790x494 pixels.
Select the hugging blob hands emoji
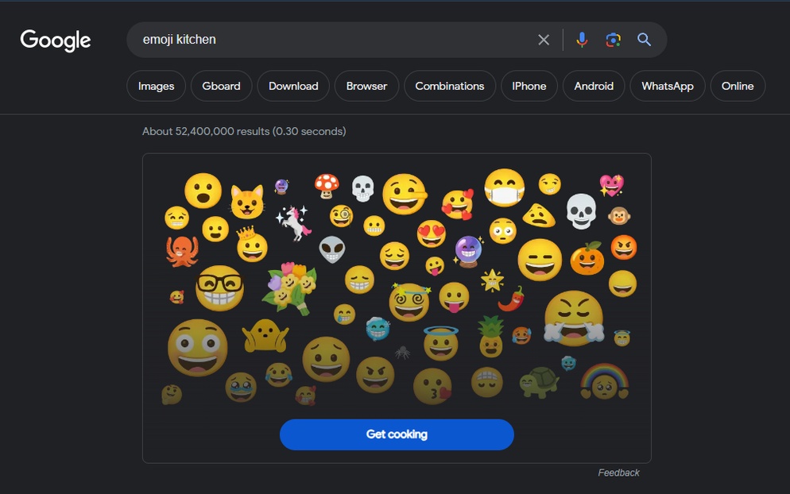pyautogui.click(x=265, y=335)
